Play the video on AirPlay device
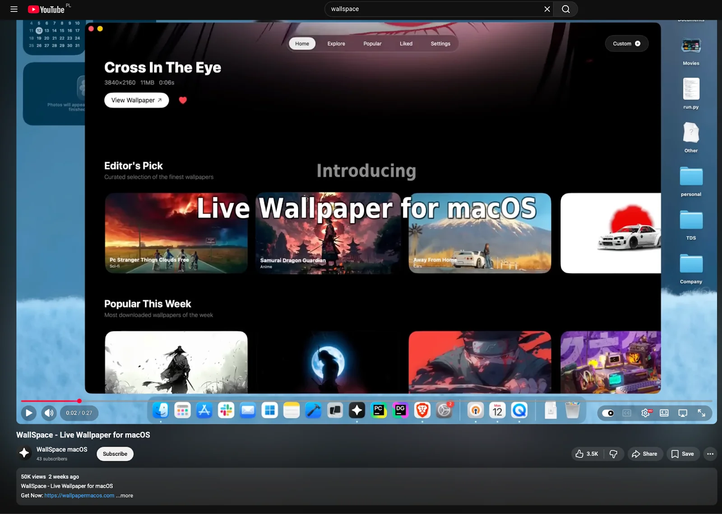The height and width of the screenshot is (514, 722). coord(682,412)
